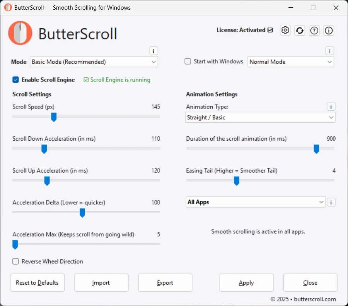Click the 'License: Activated' label
This screenshot has height=306, width=348.
[x=241, y=30]
